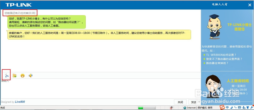Click the 电脑人人有 header text
Image resolution: width=254 pixels, height=110 pixels.
[220, 5]
